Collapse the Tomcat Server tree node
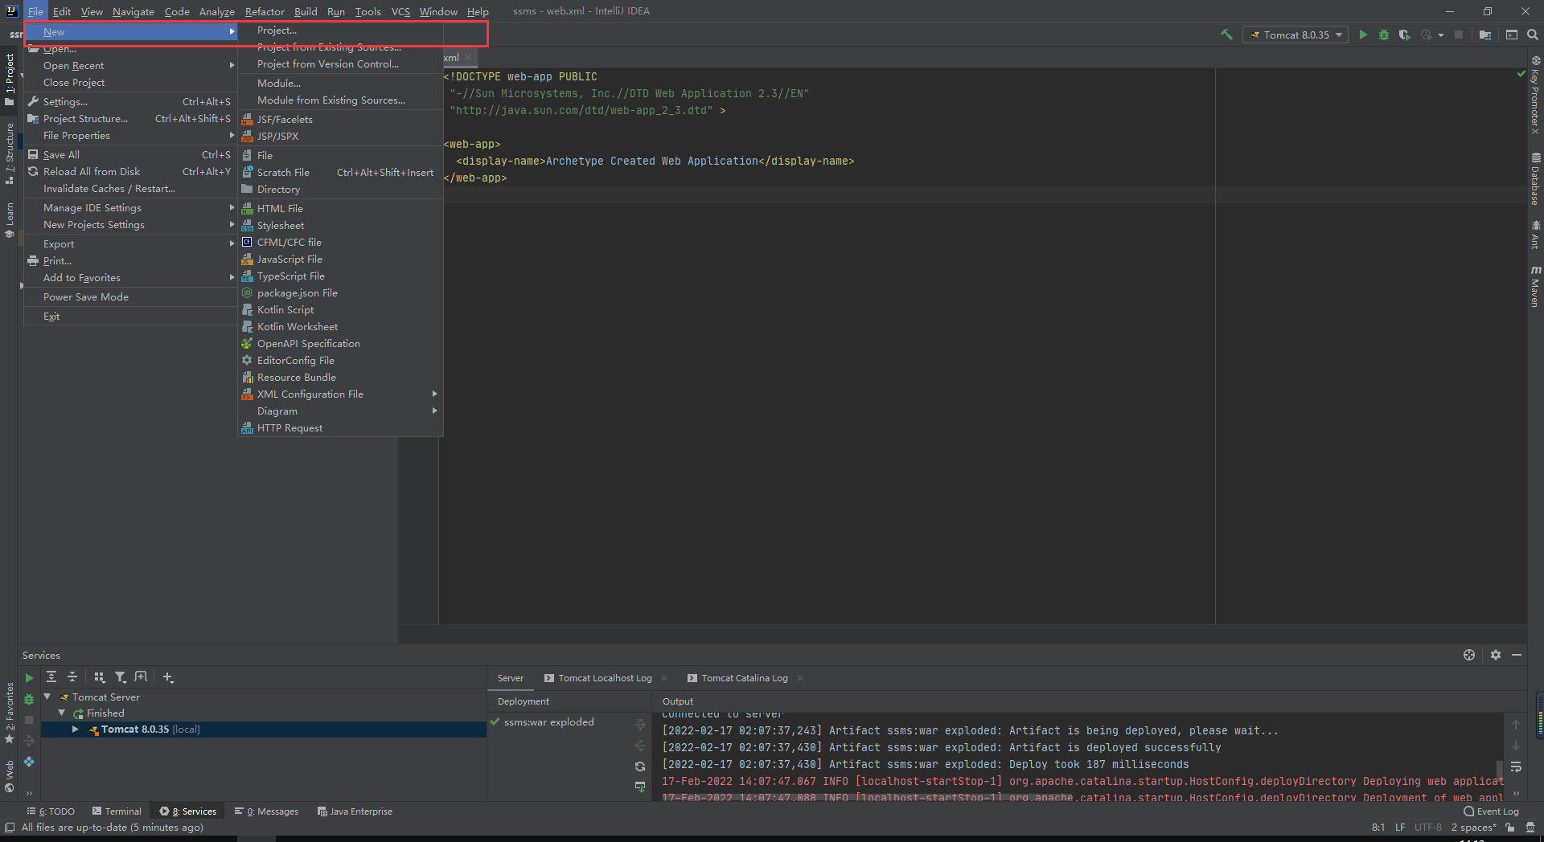The width and height of the screenshot is (1544, 842). pos(47,697)
